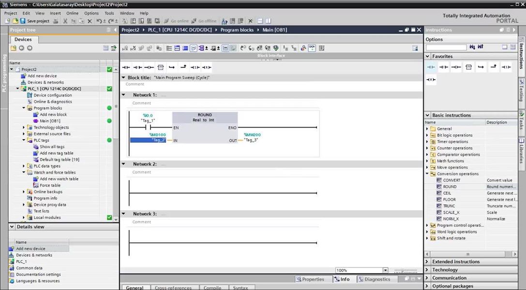Click the Save project button
Screen dimensions: 526x290
click(34, 21)
